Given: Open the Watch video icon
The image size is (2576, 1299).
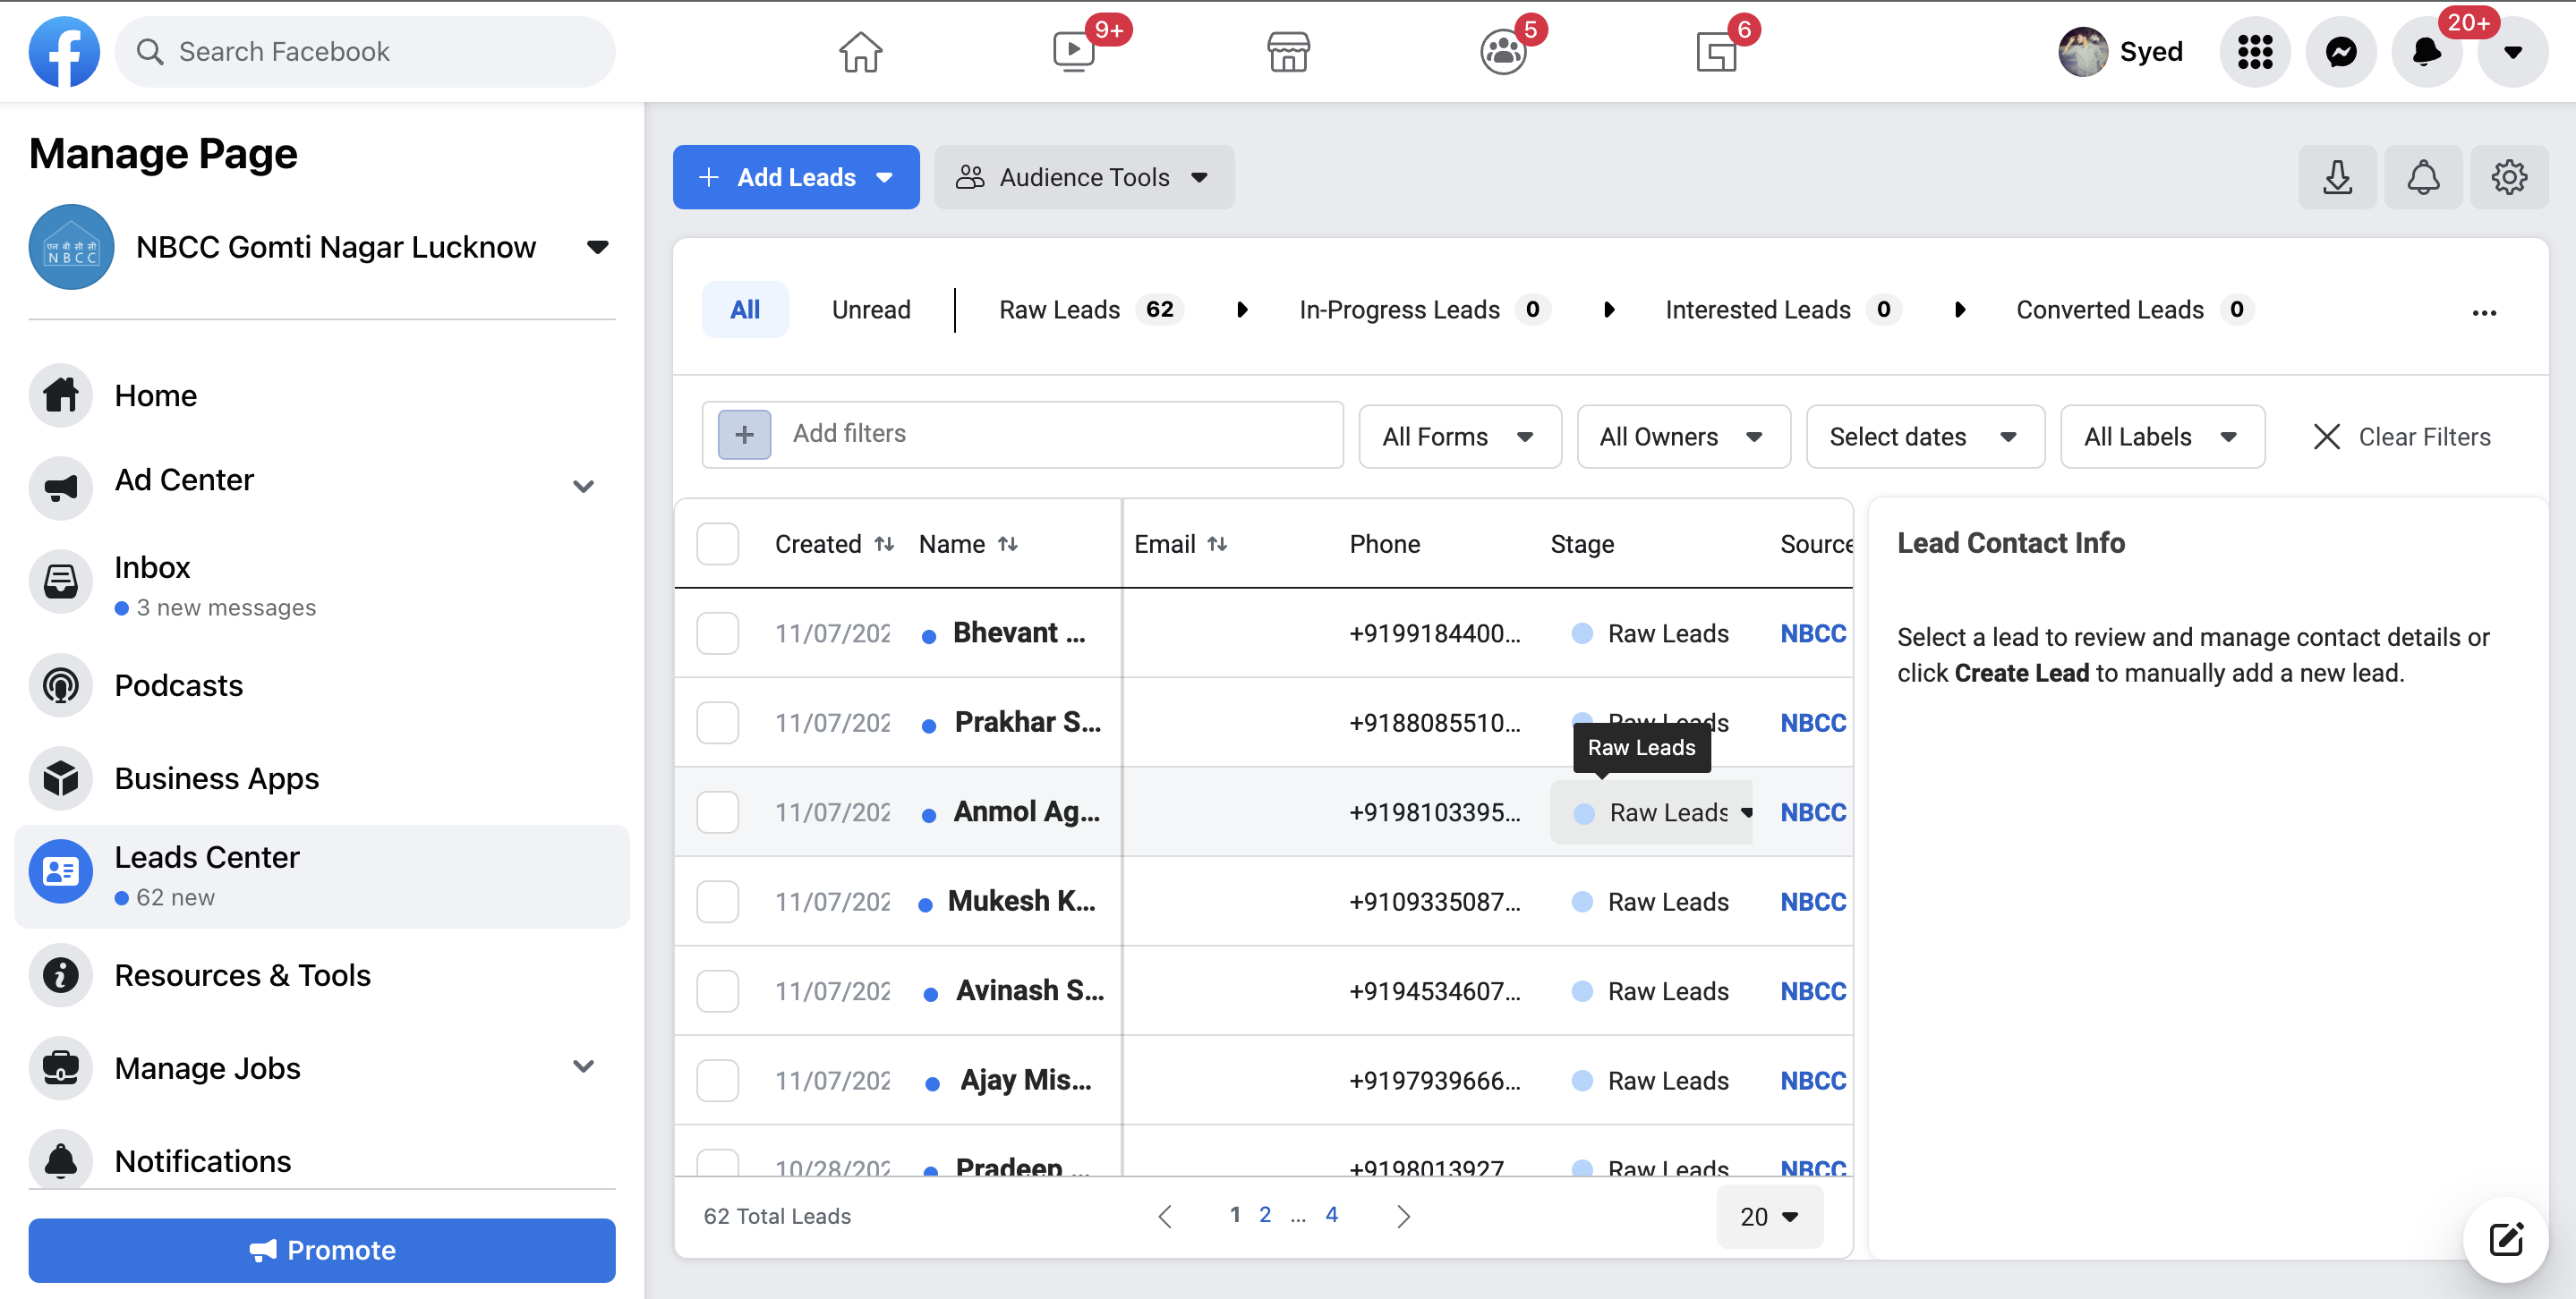Looking at the screenshot, I should (1074, 52).
